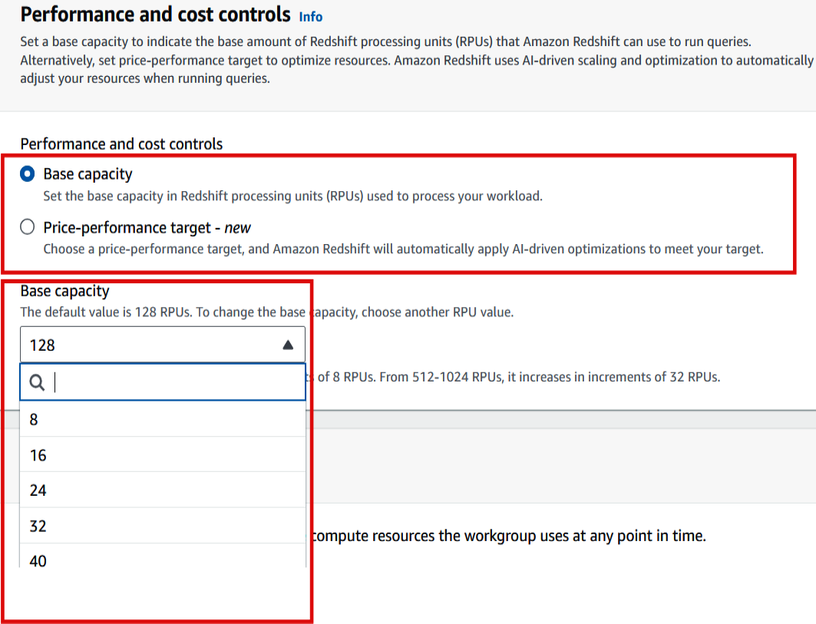
Task: Choose the 32 RPU option
Action: coord(38,526)
